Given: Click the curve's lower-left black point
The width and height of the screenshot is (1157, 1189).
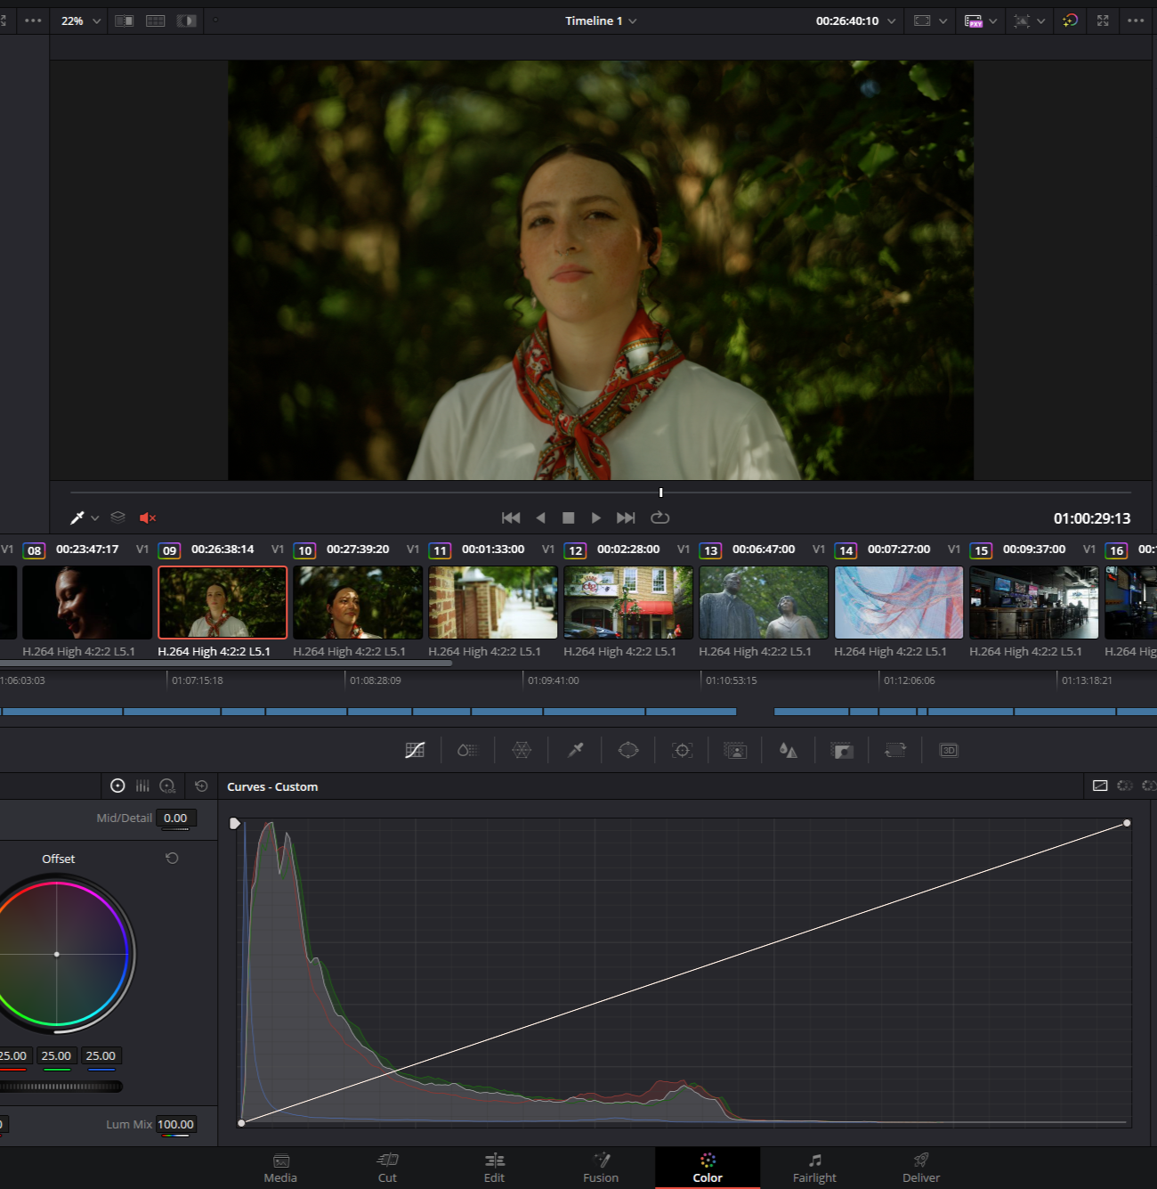Looking at the screenshot, I should coord(241,1122).
